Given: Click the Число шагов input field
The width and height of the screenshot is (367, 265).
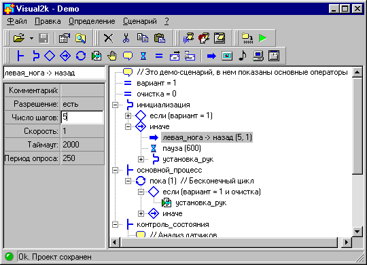Looking at the screenshot, I should [x=82, y=118].
